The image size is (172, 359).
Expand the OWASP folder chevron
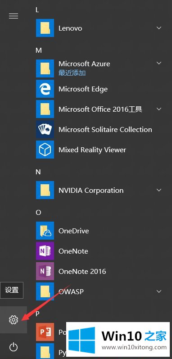[159, 291]
